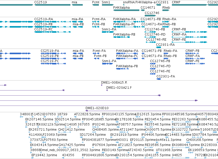Click the CRMP gene bar
The width and height of the screenshot is (218, 159).
click(190, 5)
